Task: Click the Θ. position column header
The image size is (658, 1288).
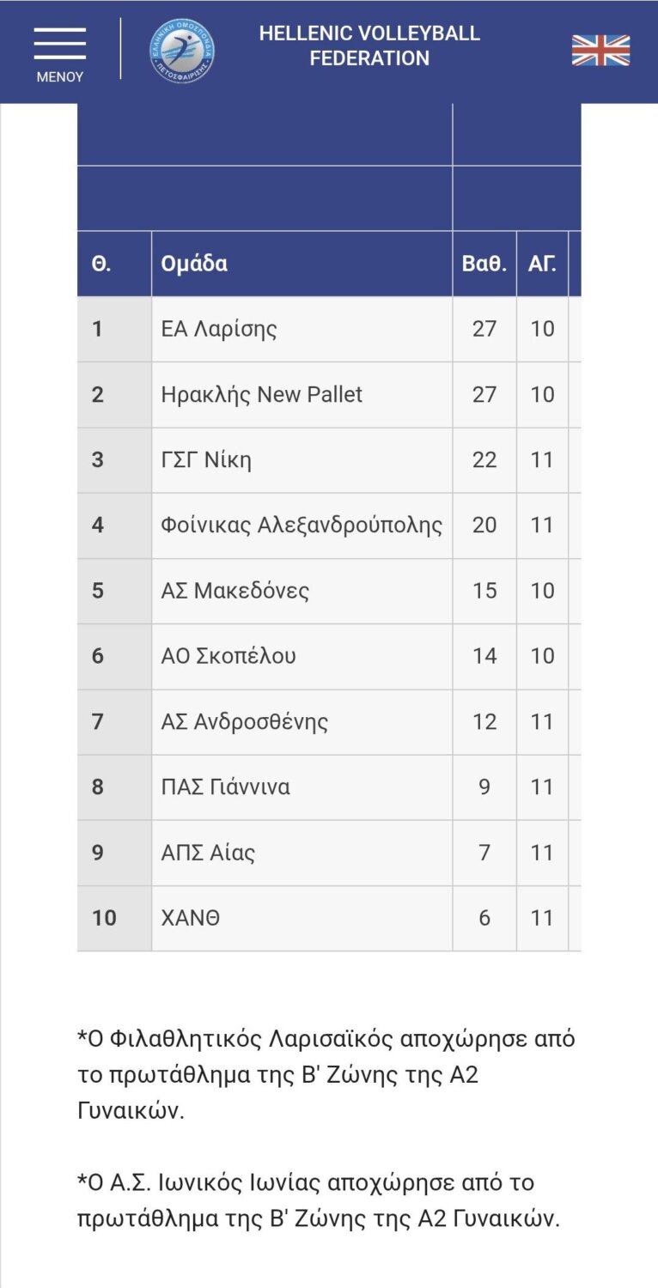Action: [101, 264]
